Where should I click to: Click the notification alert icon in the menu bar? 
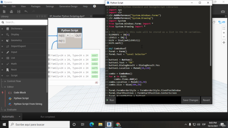(94, 6)
